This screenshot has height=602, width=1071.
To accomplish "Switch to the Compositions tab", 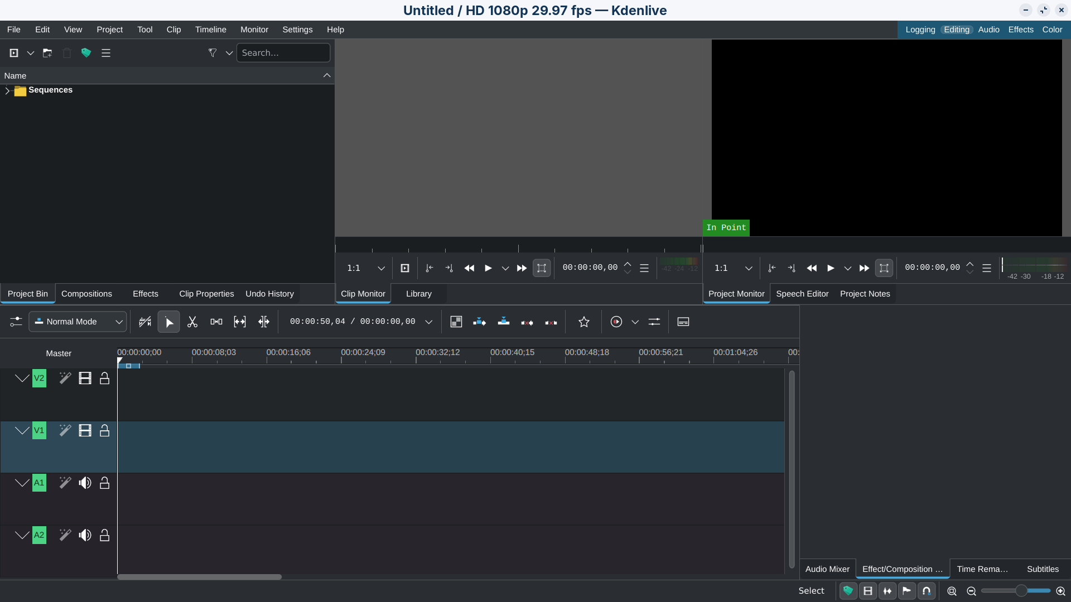I will point(86,294).
